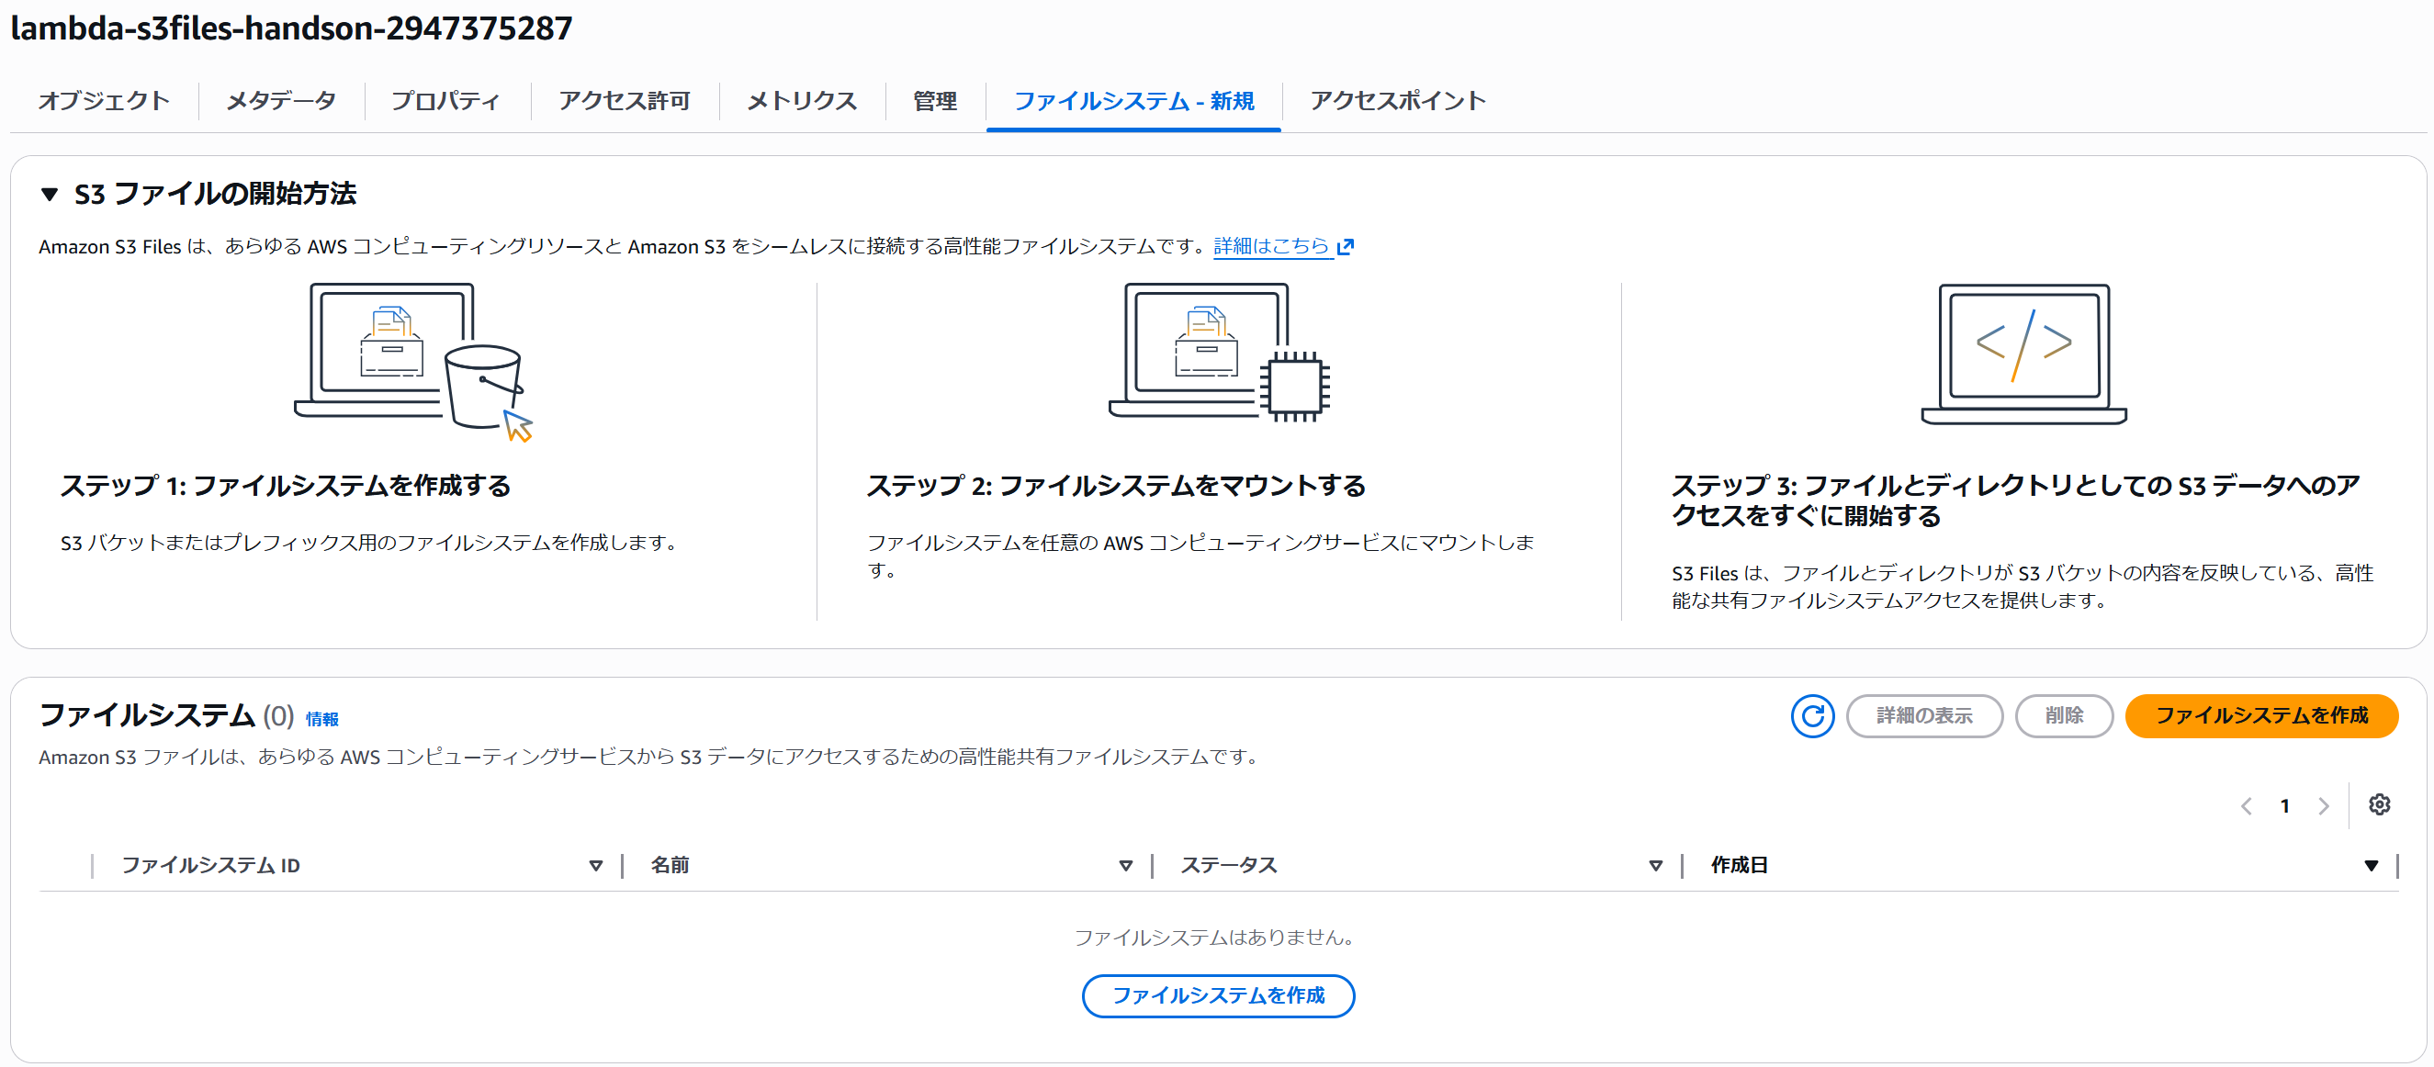Sort by ステータス column arrow
Screen dimensions: 2434x1067
[1655, 865]
